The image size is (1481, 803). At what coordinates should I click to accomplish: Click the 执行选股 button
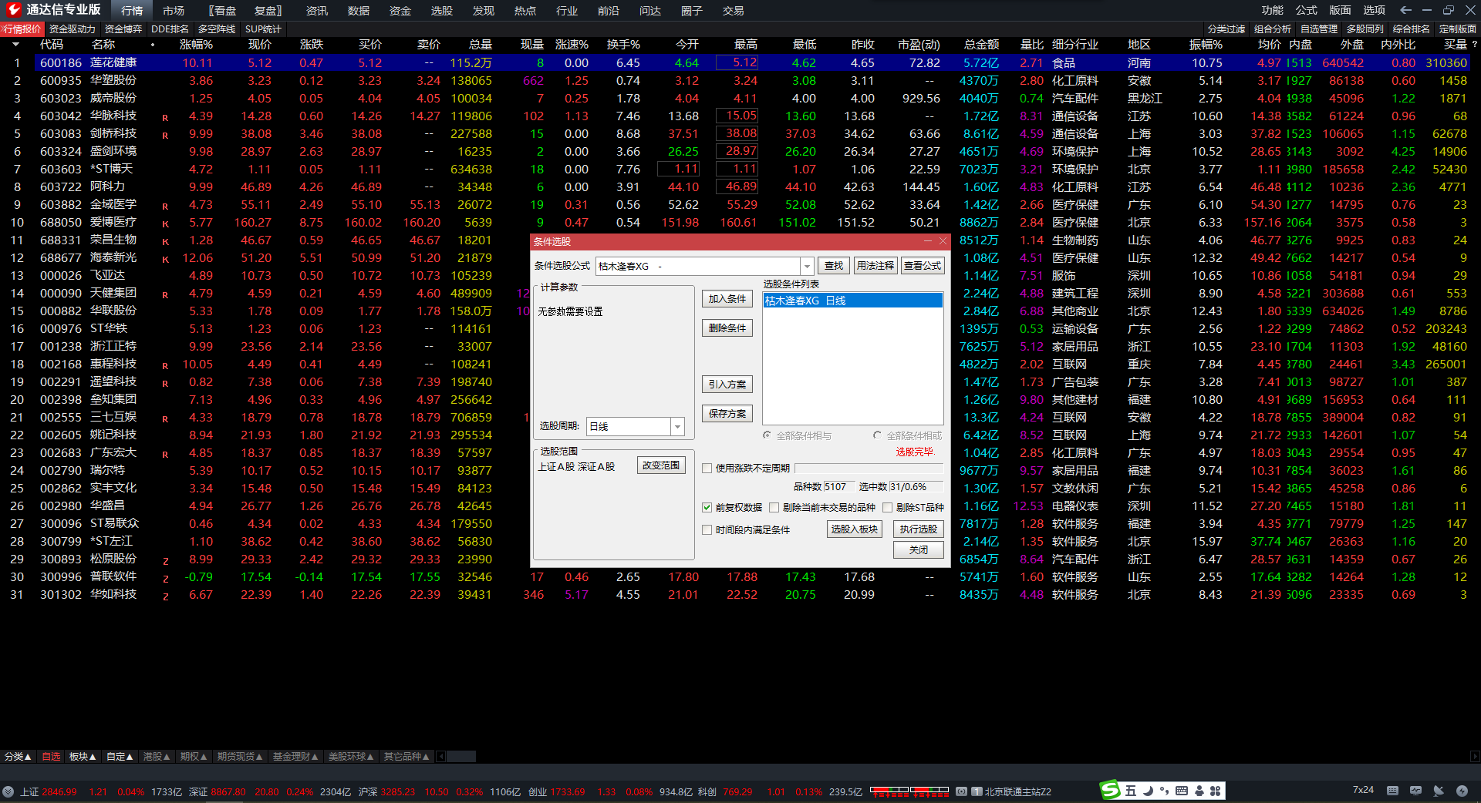tap(918, 529)
